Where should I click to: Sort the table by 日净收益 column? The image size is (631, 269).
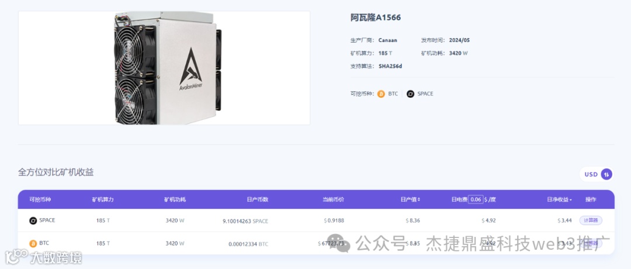pyautogui.click(x=560, y=199)
